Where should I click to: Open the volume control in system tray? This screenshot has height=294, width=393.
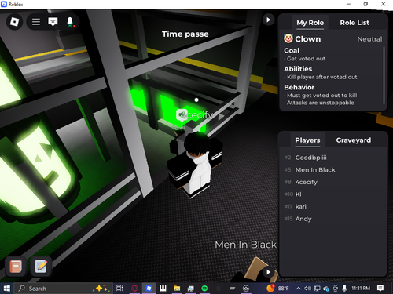(x=307, y=289)
